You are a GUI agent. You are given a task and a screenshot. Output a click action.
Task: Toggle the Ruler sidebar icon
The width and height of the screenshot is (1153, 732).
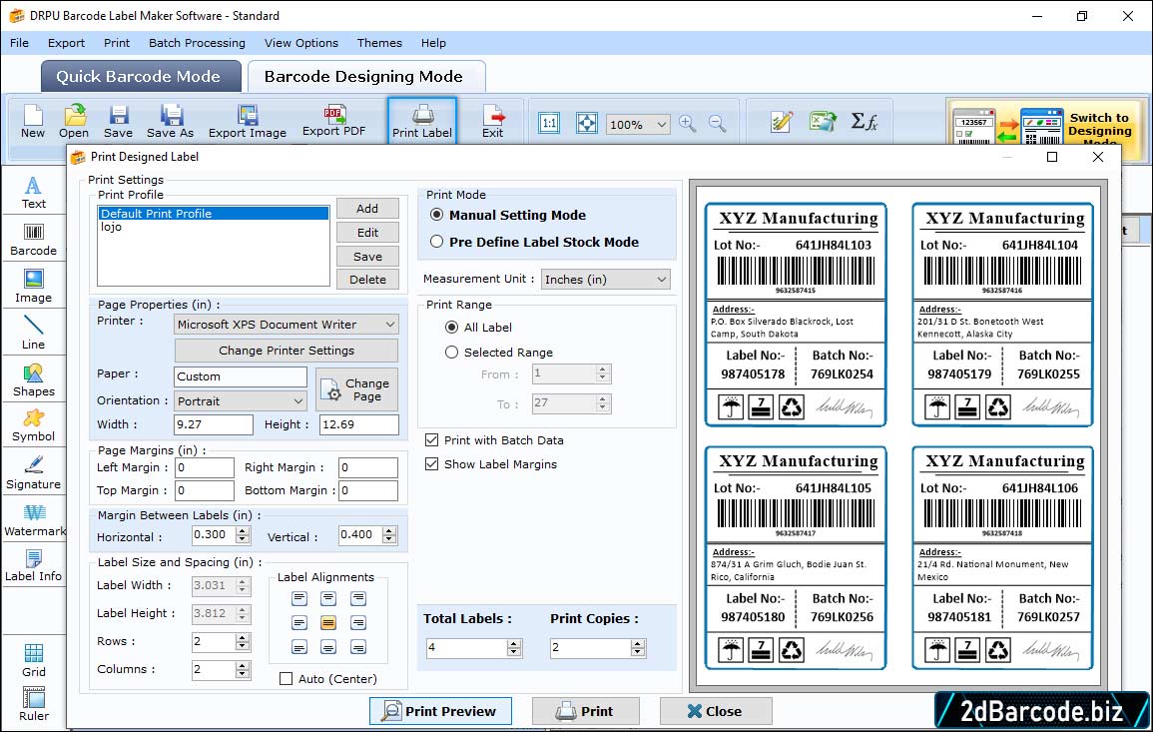point(33,704)
